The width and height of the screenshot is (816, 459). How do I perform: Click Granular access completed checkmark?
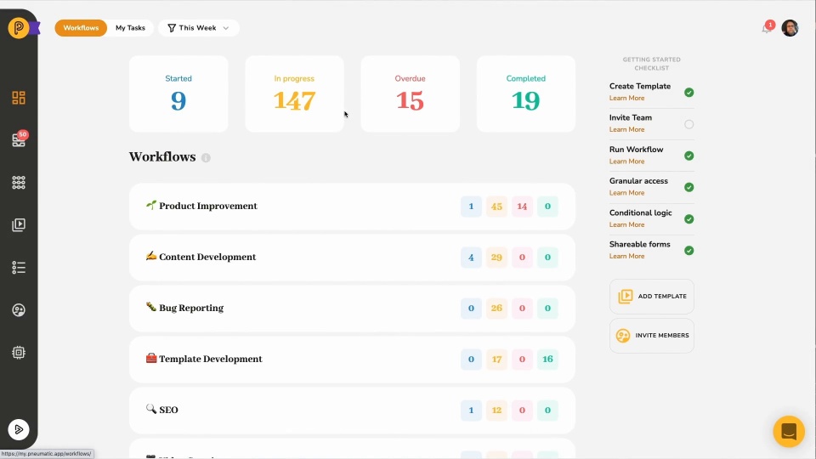(689, 187)
